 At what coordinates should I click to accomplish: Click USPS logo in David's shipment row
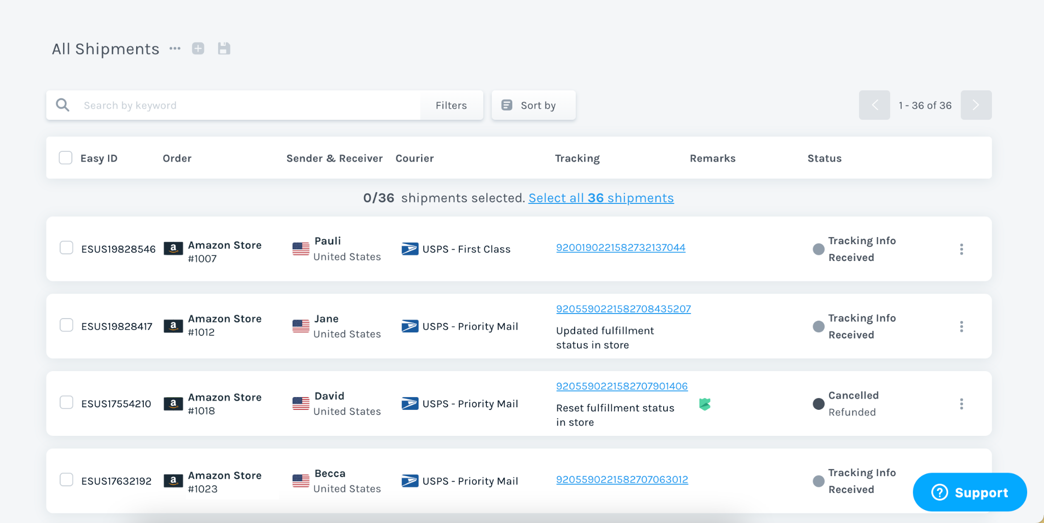[410, 404]
